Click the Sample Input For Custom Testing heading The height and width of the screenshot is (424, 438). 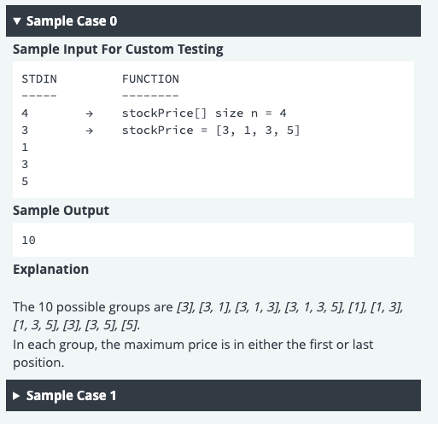118,49
